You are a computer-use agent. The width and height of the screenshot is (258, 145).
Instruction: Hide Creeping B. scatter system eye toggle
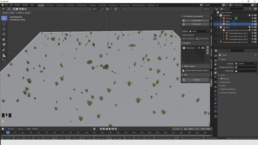pyautogui.click(x=199, y=48)
